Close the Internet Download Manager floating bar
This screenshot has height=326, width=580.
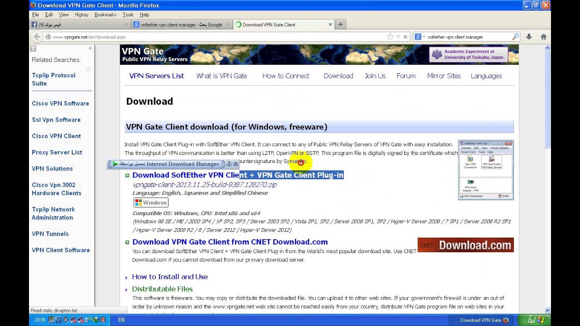tap(235, 164)
